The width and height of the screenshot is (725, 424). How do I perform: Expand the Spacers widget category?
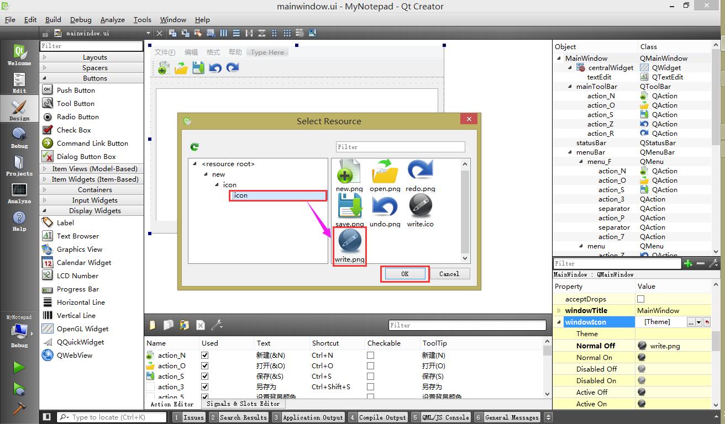tap(92, 68)
